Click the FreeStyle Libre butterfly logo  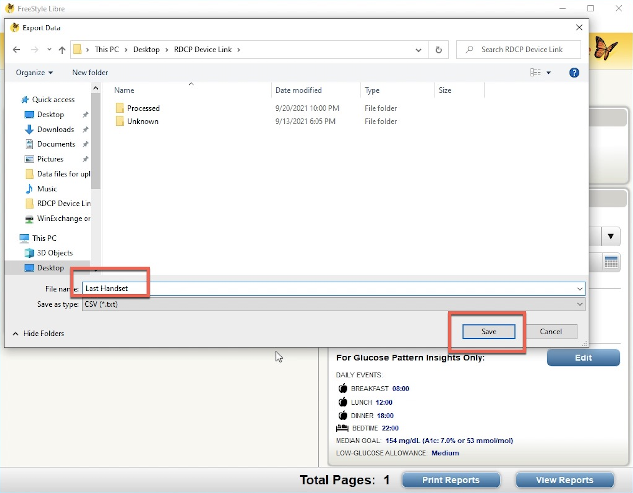pos(605,48)
